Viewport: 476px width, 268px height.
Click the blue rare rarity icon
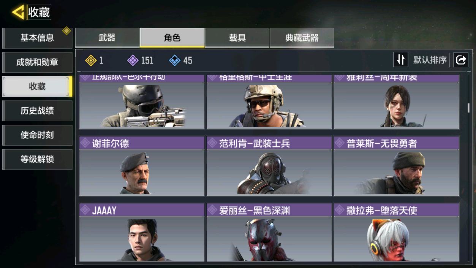pos(174,60)
